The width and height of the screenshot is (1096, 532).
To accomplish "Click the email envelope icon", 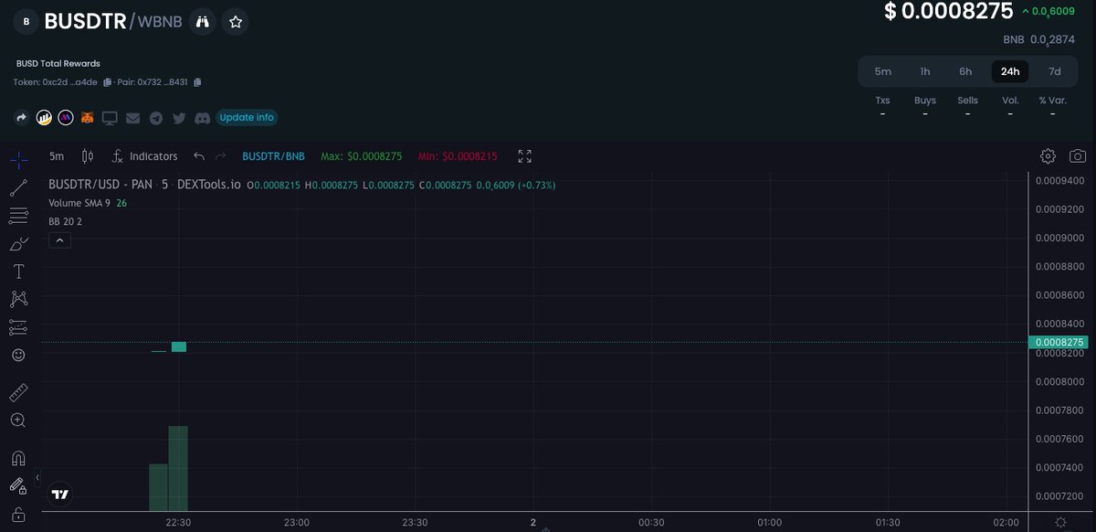I will click(133, 118).
